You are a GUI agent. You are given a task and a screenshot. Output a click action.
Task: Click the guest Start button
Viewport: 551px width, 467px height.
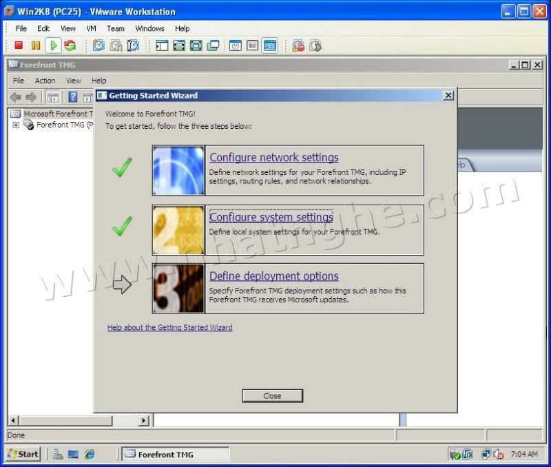pos(23,454)
